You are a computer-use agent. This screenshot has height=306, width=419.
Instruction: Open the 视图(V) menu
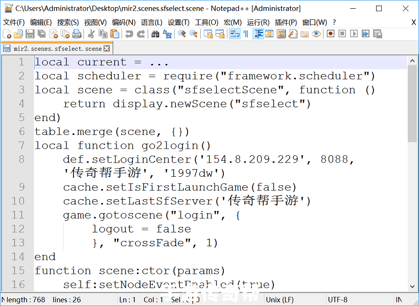pyautogui.click(x=95, y=22)
